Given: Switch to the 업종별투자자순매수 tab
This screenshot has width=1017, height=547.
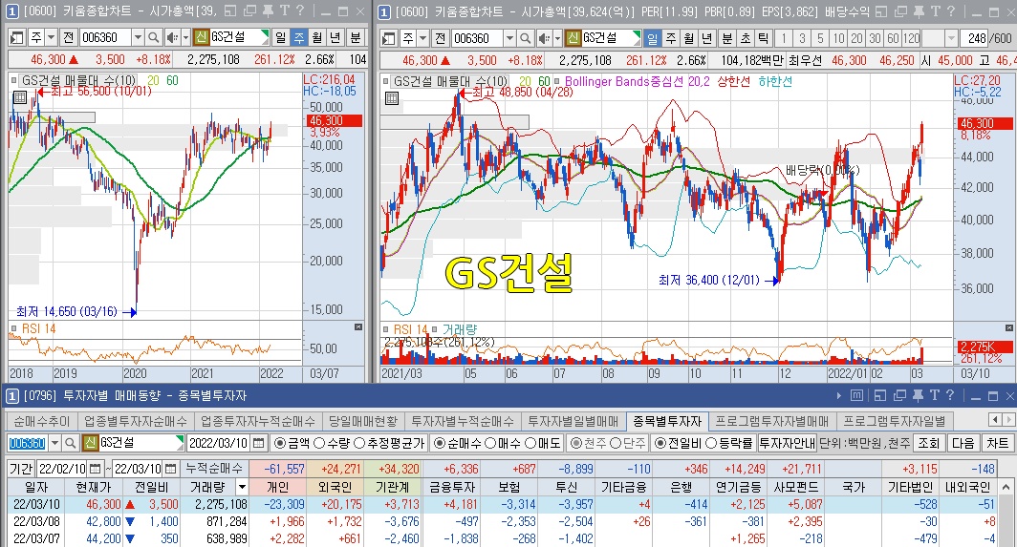Looking at the screenshot, I should pos(136,421).
